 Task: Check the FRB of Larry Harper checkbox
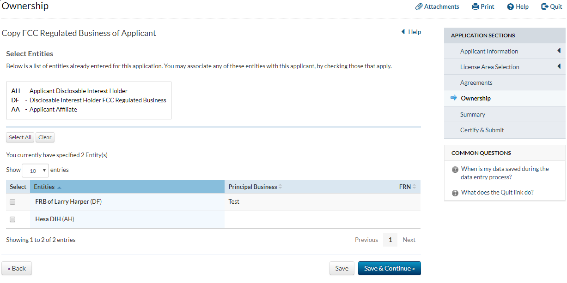coord(12,202)
